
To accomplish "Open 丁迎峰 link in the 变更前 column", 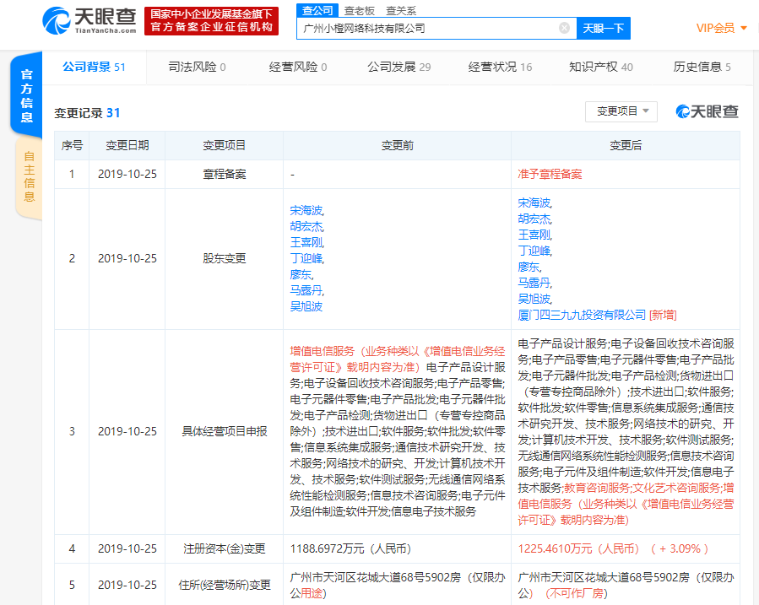I will pos(306,258).
